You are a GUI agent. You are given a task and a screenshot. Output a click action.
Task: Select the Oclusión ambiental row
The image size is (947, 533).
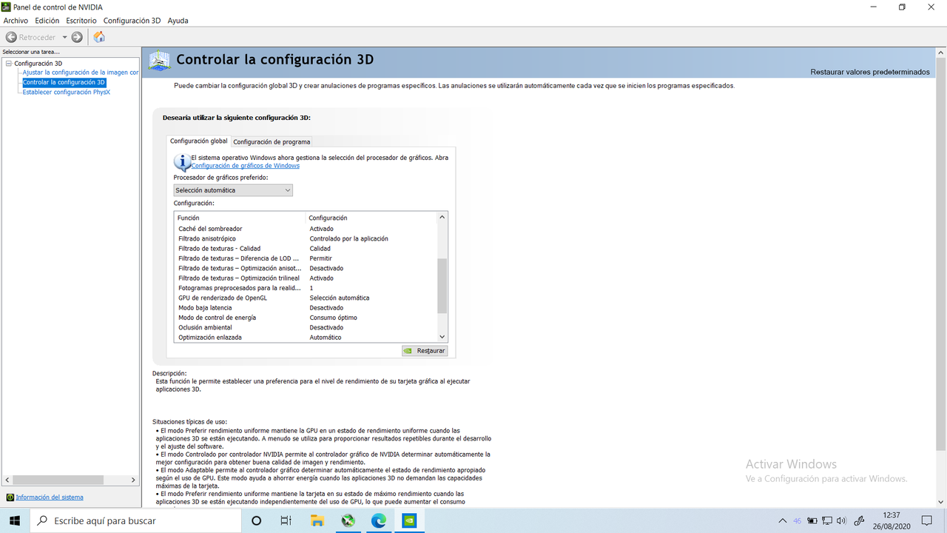pos(306,327)
